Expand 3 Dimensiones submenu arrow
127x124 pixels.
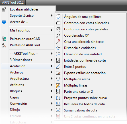point(52,60)
